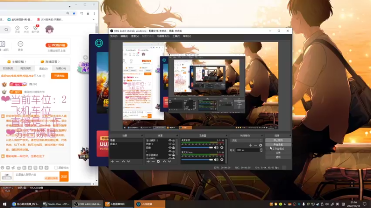This screenshot has width=371, height=208.
Task: Add a new scene with the plus icon in Scenes panel
Action: point(112,161)
